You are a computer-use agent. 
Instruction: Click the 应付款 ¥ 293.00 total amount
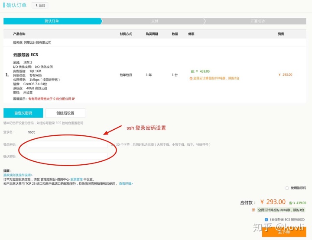[273, 202]
